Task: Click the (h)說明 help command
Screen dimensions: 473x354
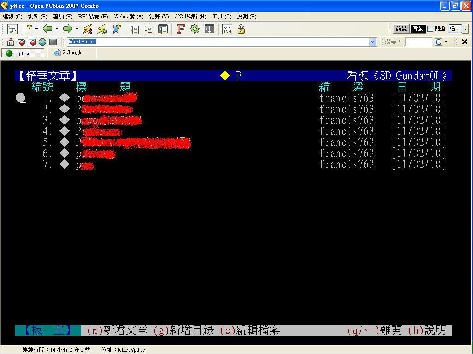Action: click(x=427, y=330)
